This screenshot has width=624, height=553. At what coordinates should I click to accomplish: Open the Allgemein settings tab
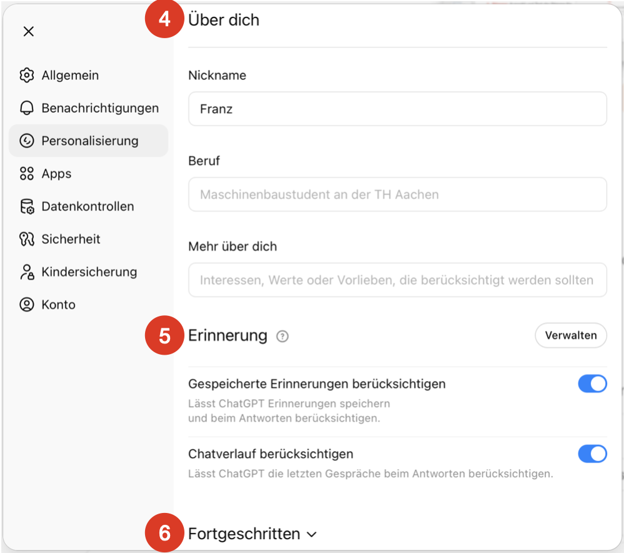70,76
